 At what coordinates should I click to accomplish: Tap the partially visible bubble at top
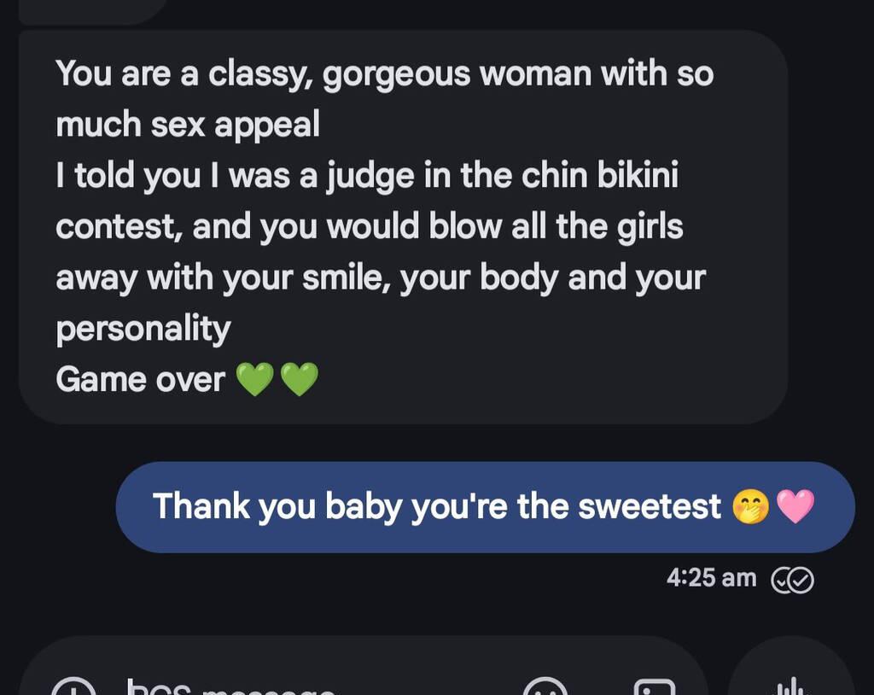[94, 10]
